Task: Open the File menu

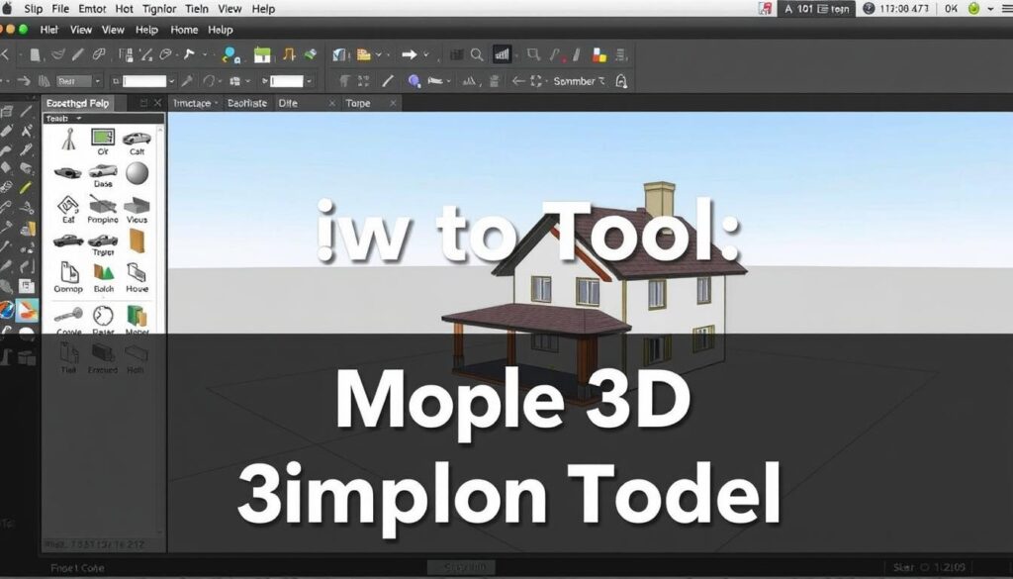Action: coord(60,9)
